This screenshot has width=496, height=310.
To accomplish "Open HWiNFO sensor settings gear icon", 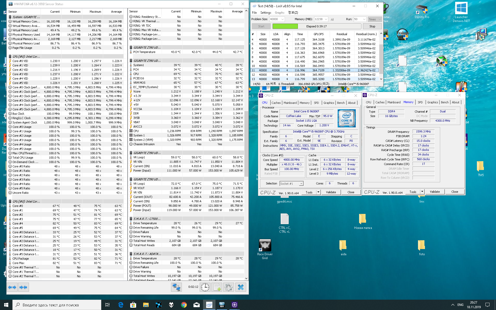I will 229,287.
